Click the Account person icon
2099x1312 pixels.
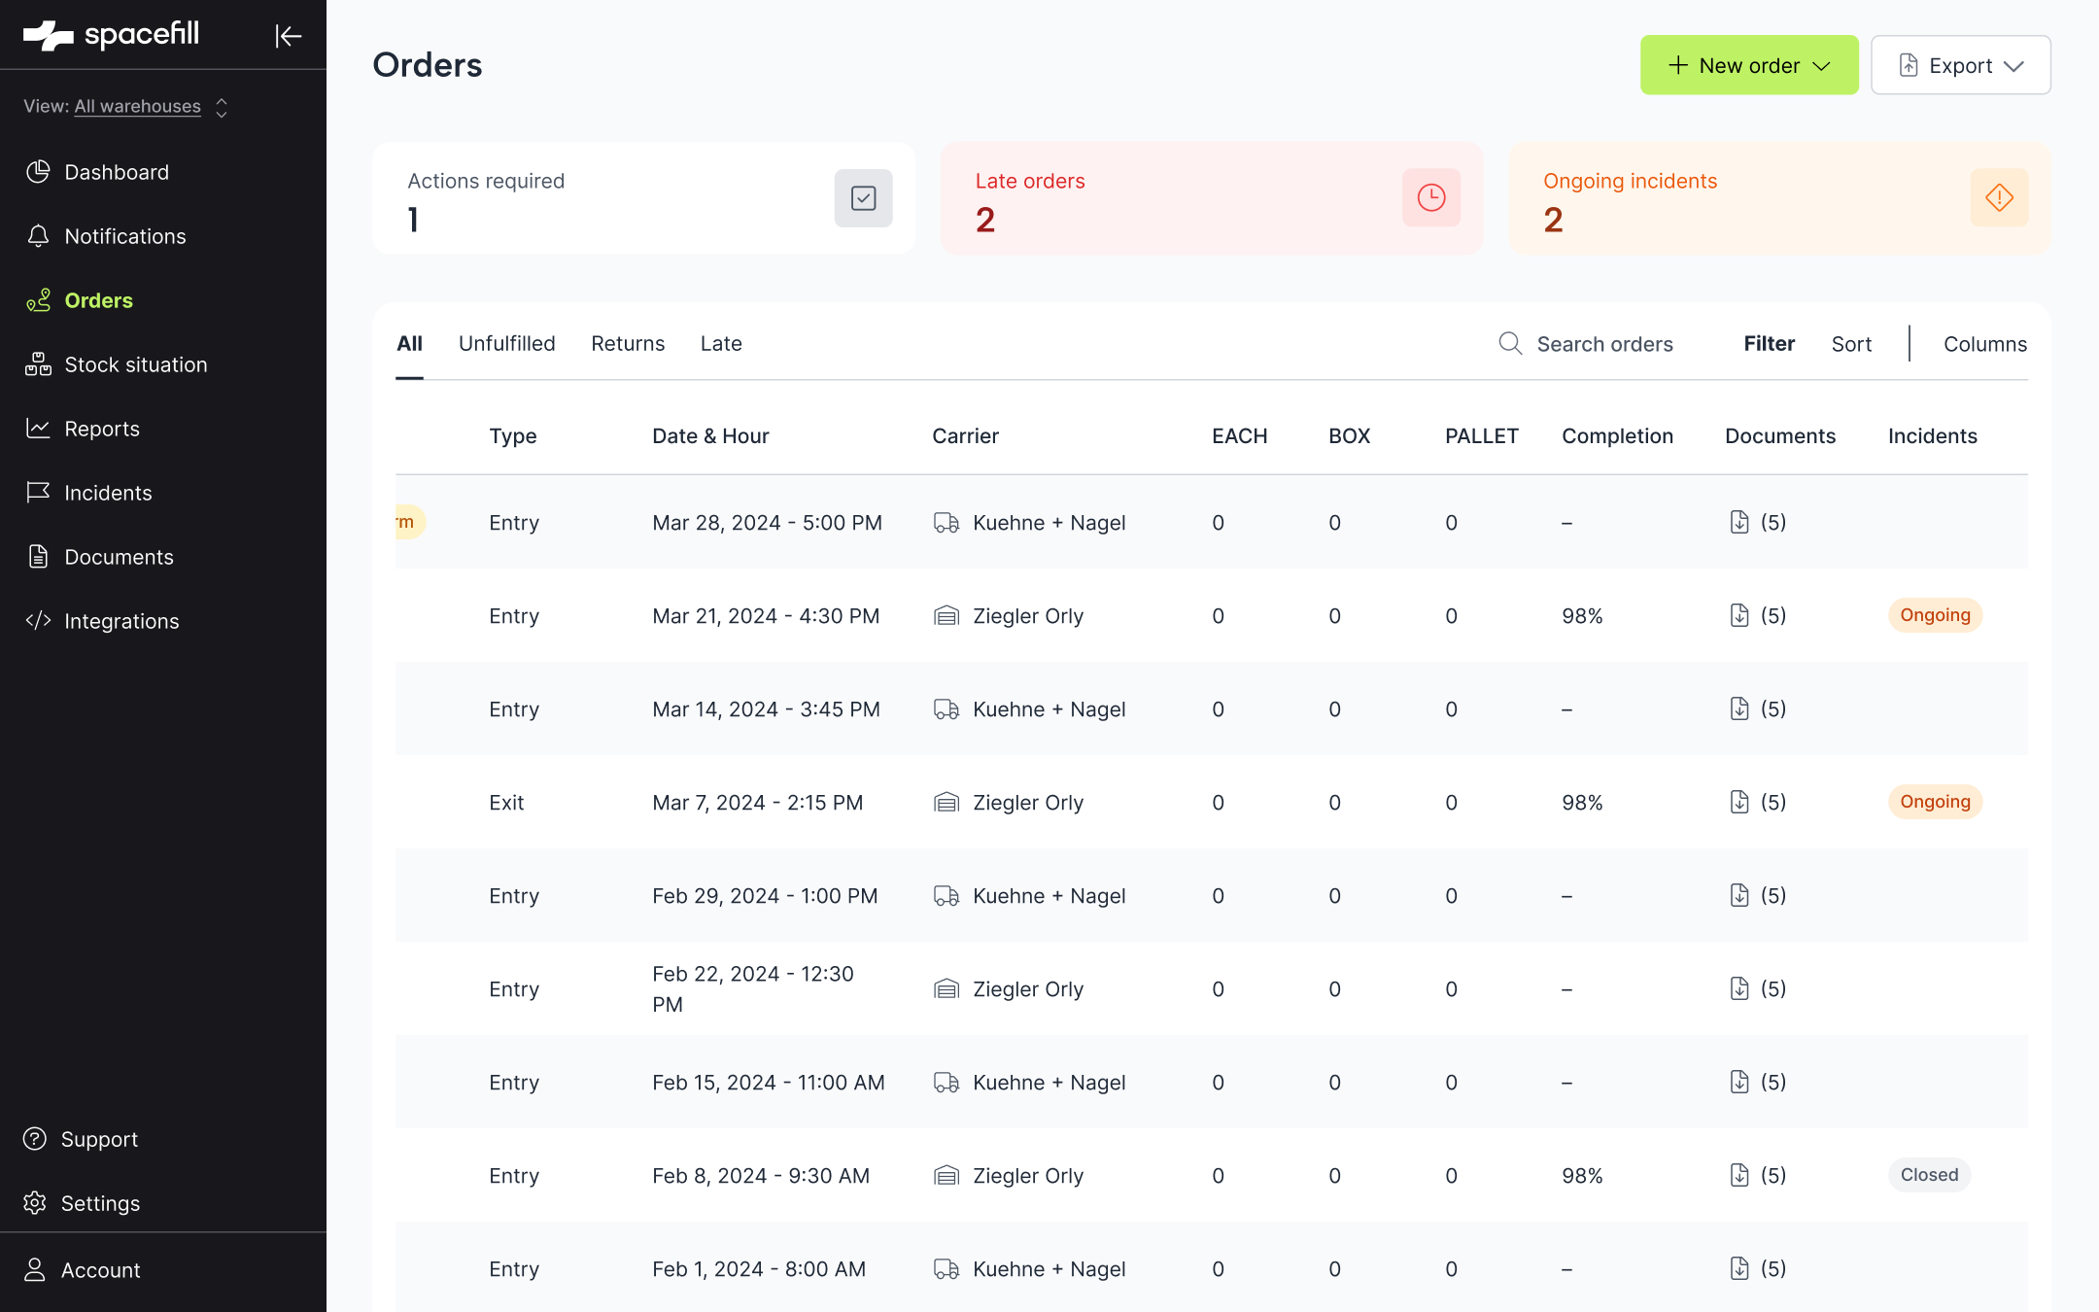(x=35, y=1270)
